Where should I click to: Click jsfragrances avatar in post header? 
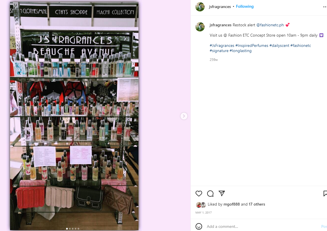(x=200, y=7)
